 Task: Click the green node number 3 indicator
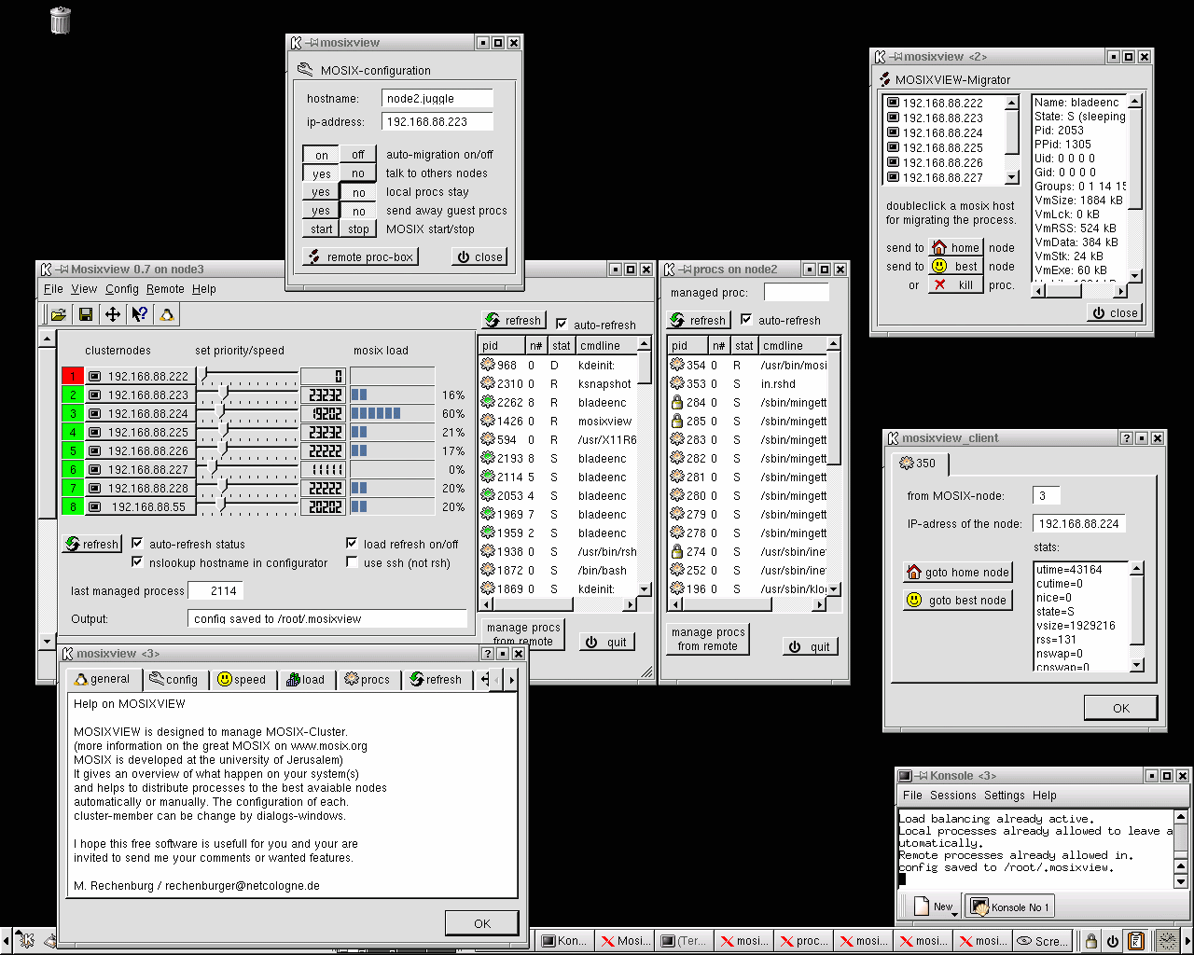click(x=72, y=413)
